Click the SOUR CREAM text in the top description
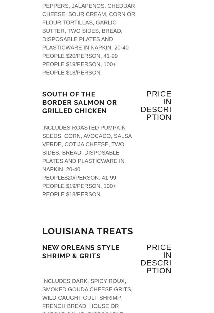Screen dimensions: 214x313 click(87, 14)
